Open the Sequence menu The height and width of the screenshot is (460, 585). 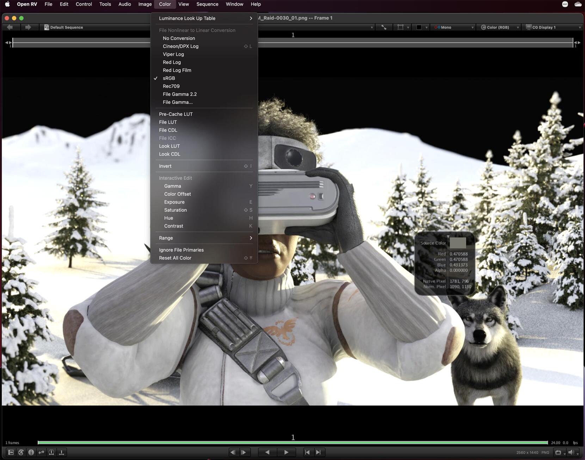point(207,4)
